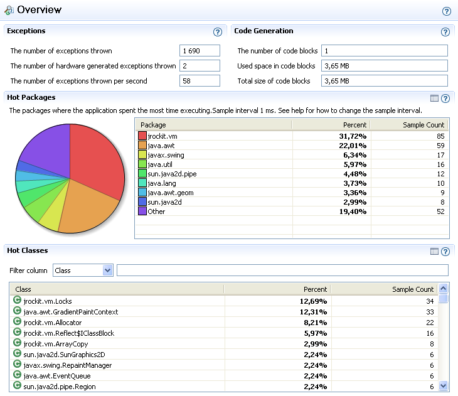Open help for Hot Packages section
Screen dimensions: 458x396
click(445, 99)
